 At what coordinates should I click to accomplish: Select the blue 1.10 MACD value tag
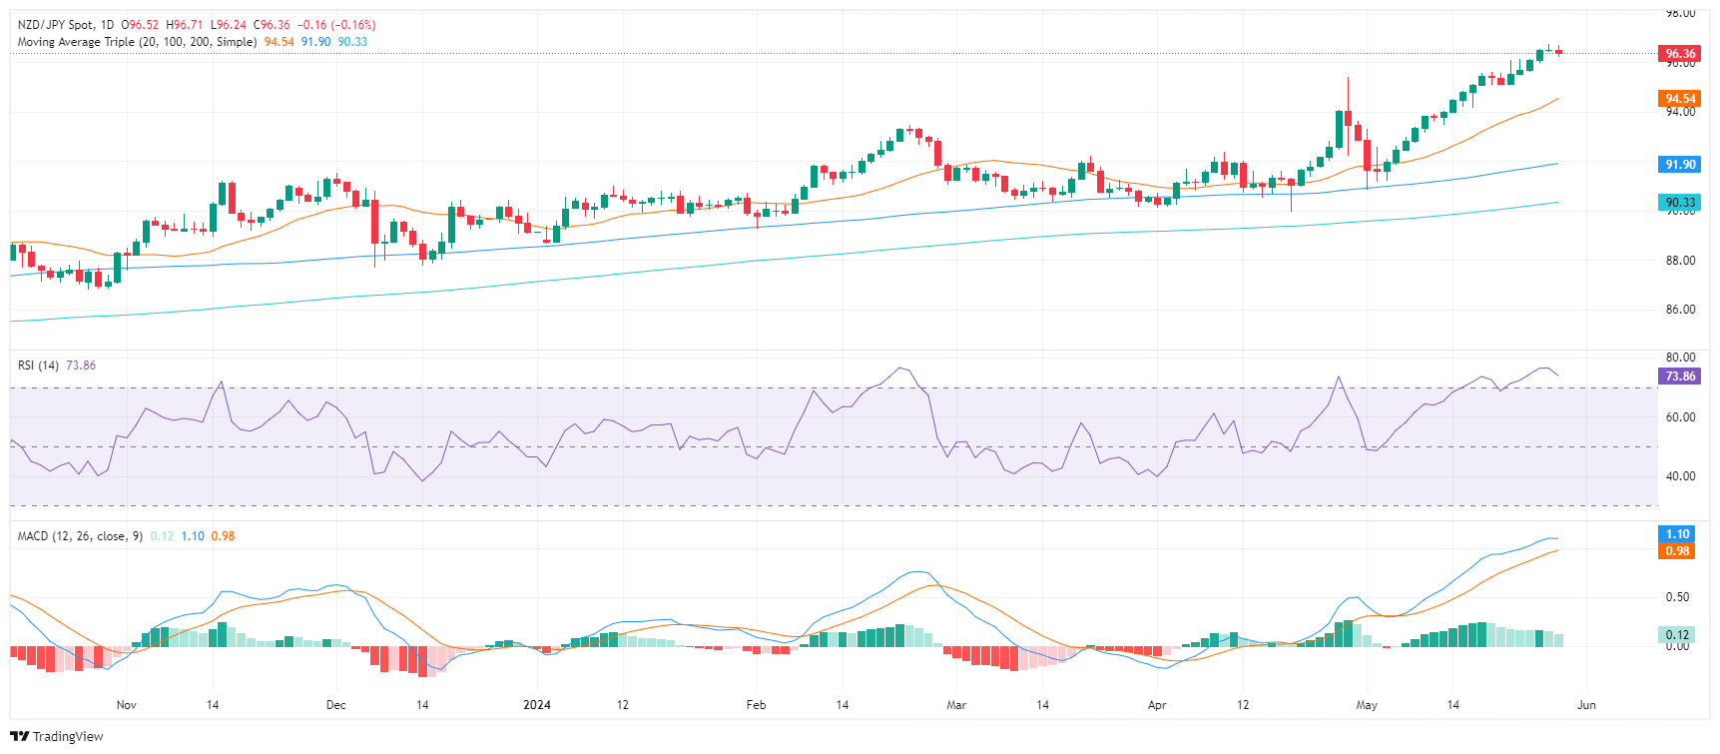1678,534
